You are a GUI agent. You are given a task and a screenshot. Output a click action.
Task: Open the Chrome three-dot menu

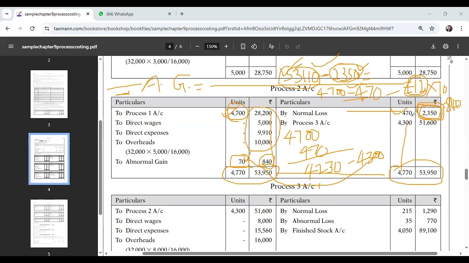pyautogui.click(x=461, y=28)
